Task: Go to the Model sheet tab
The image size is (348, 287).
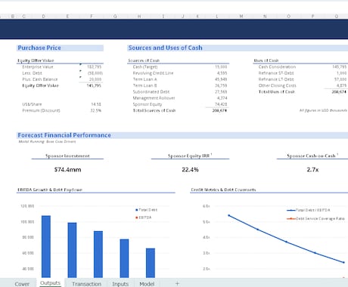Action: click(x=147, y=284)
